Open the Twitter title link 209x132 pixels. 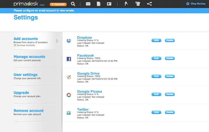(x=83, y=109)
